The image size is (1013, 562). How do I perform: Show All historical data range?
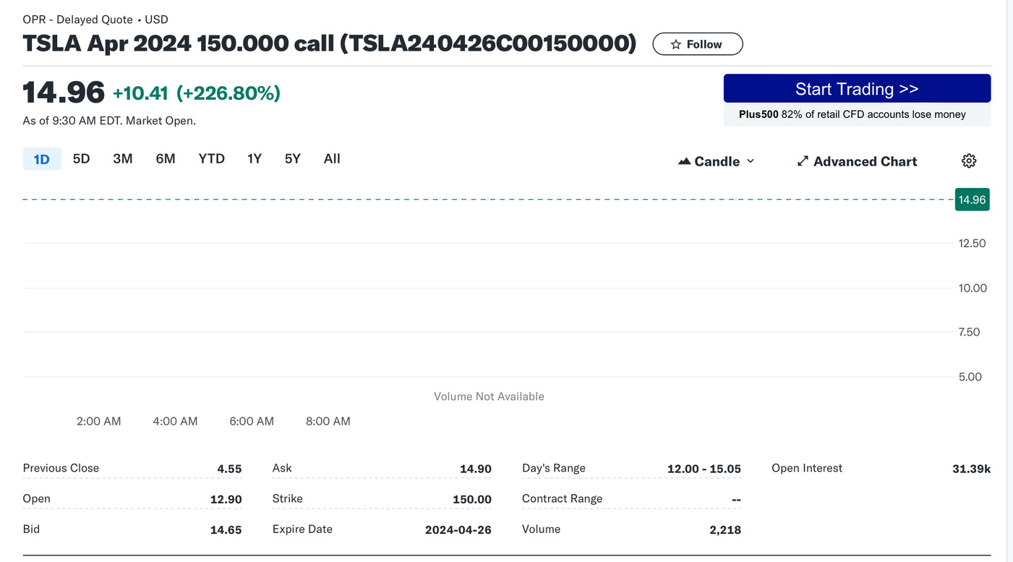tap(332, 158)
